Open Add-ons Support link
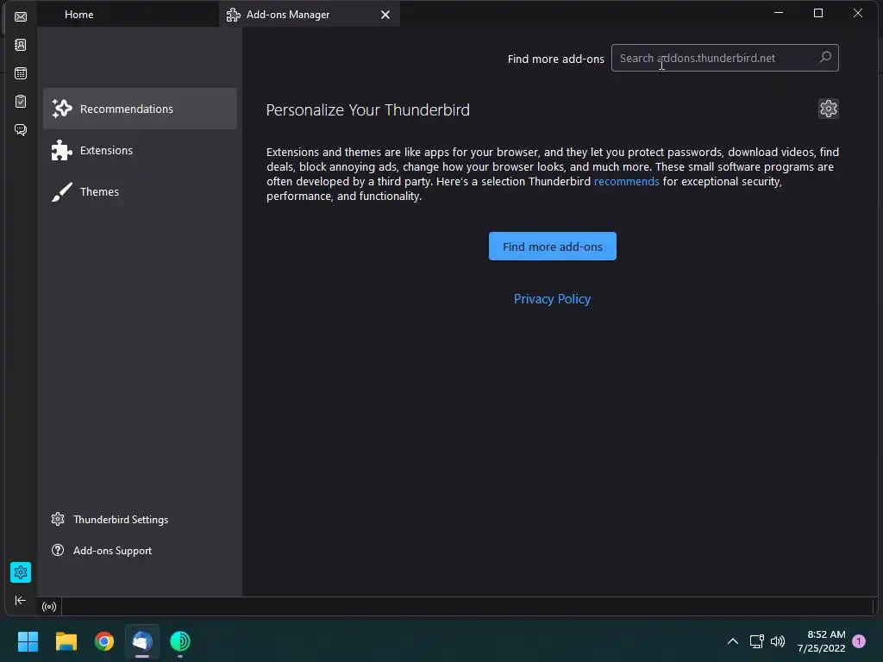The width and height of the screenshot is (883, 662). [x=102, y=551]
